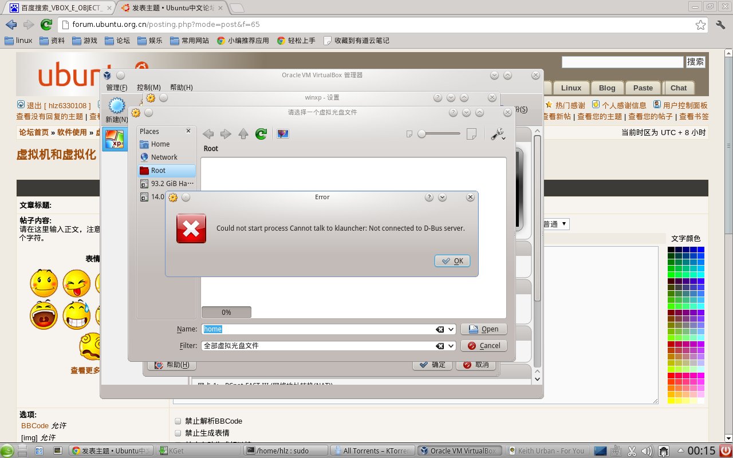The width and height of the screenshot is (733, 458).
Task: Open the 资料 bookmarks folder
Action: 52,41
